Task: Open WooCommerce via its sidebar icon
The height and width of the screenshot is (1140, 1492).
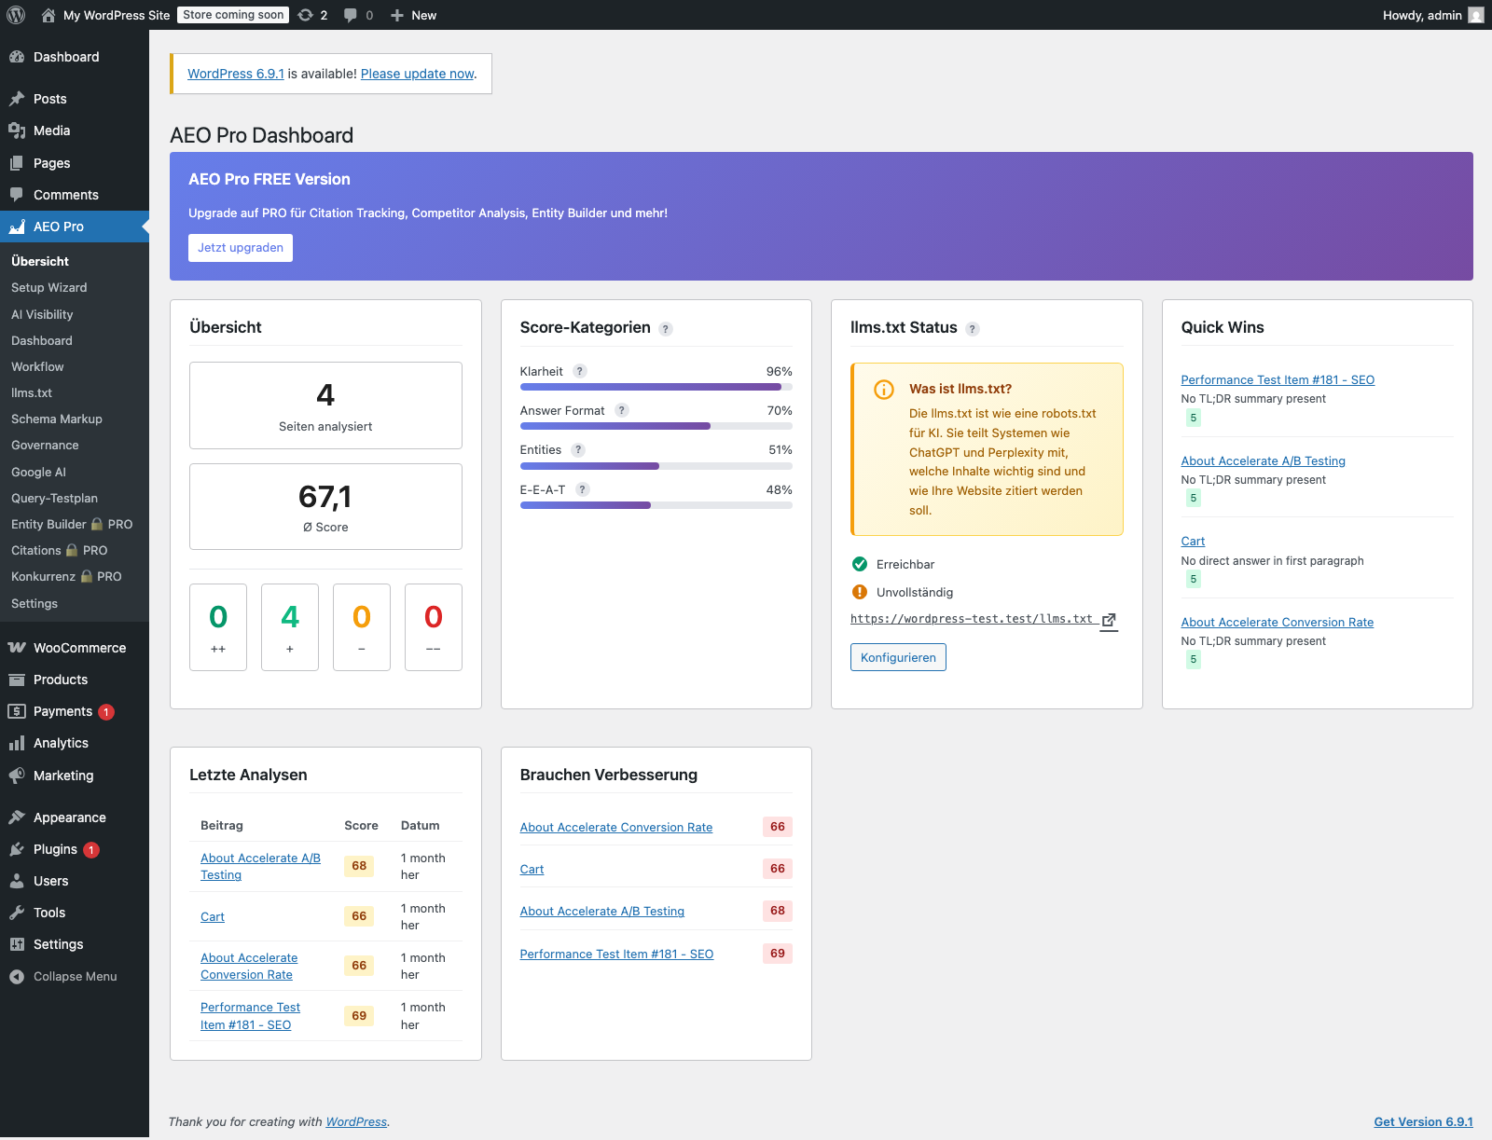Action: pyautogui.click(x=17, y=647)
